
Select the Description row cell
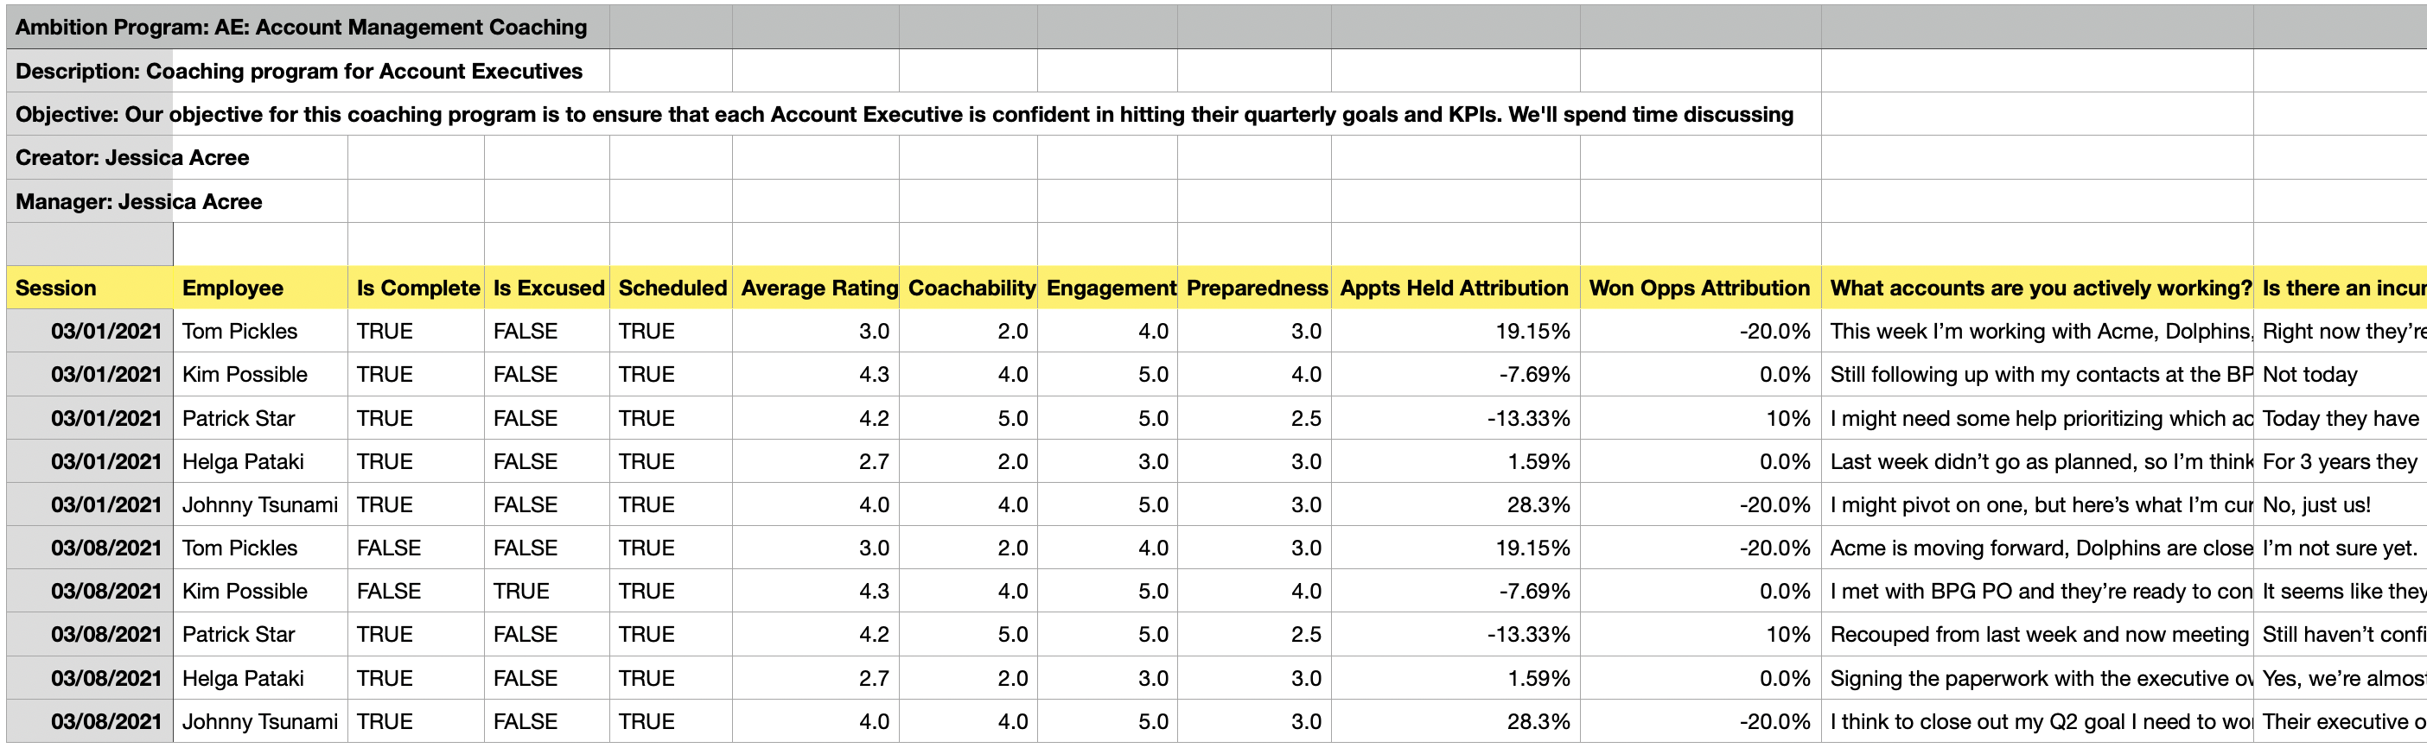[300, 72]
